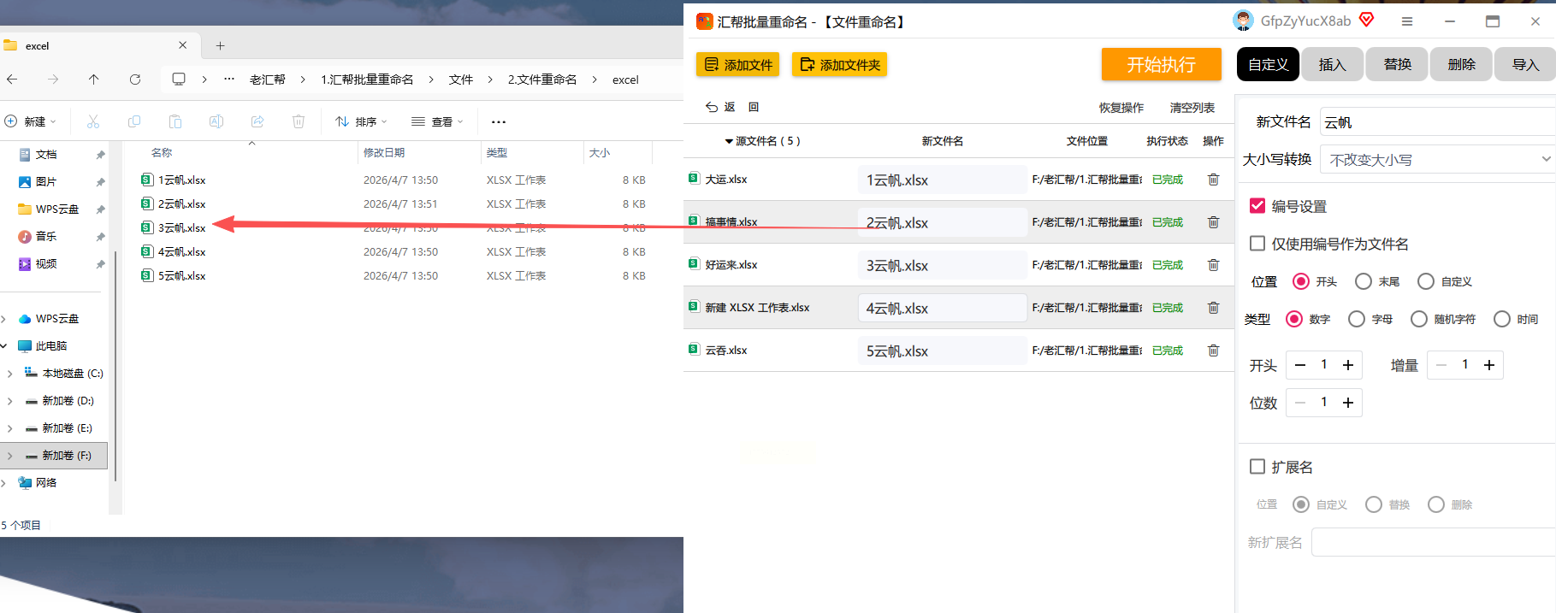Expand the 新加卷 (D:) tree node

pyautogui.click(x=9, y=401)
